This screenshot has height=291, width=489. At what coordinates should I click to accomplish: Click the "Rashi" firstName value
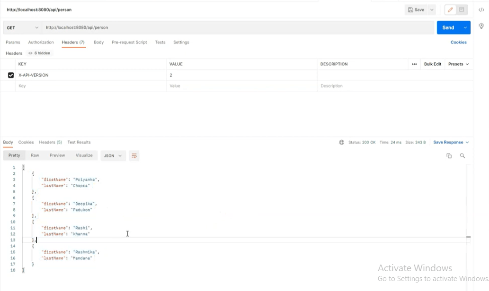81,228
